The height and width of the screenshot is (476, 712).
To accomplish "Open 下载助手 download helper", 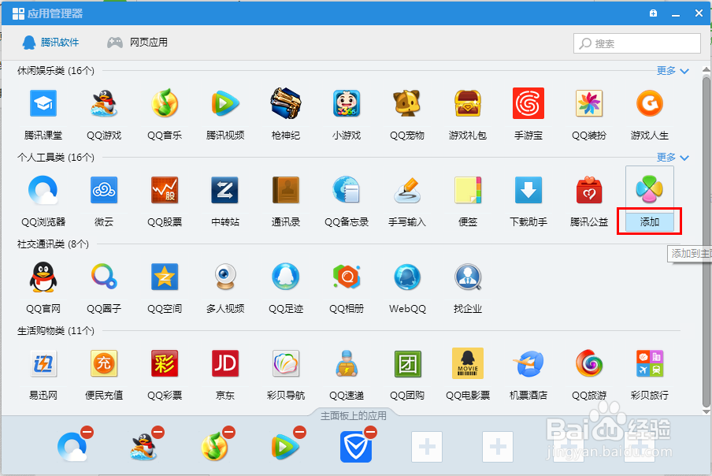I will pos(528,190).
